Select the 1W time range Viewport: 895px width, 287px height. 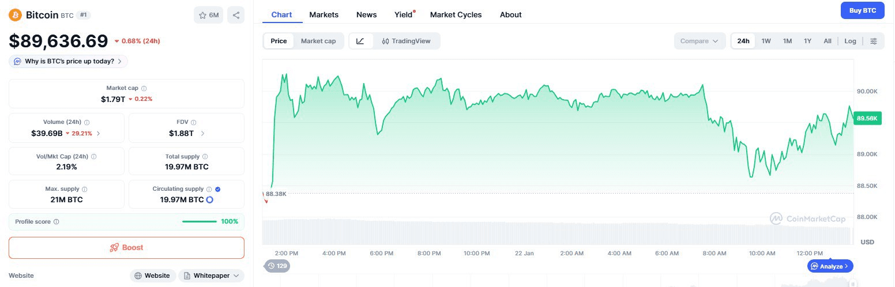tap(766, 41)
